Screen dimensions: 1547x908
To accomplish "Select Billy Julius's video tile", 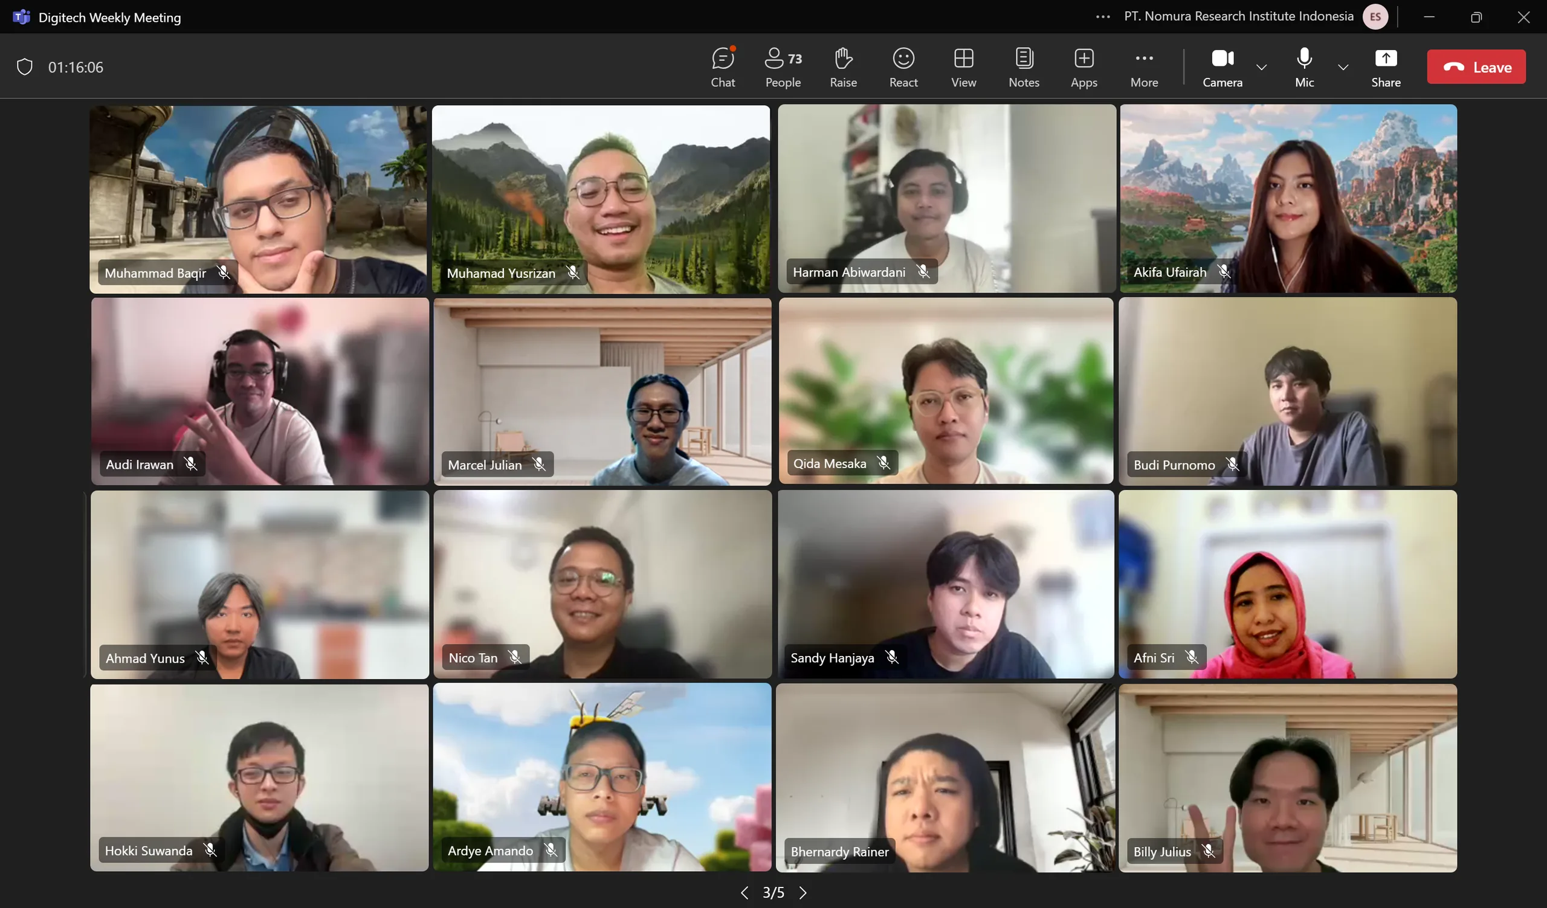I will point(1287,778).
